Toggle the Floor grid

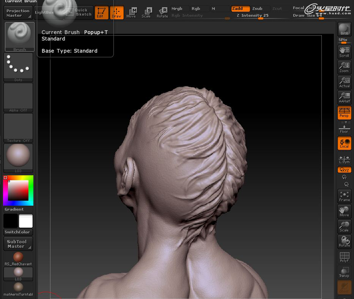pos(344,129)
